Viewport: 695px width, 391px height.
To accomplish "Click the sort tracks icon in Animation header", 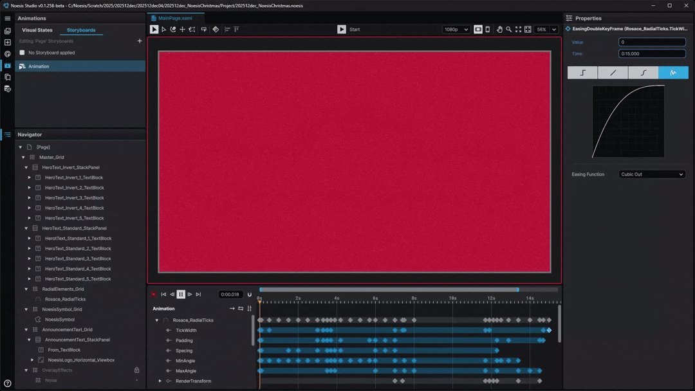I will pyautogui.click(x=249, y=309).
